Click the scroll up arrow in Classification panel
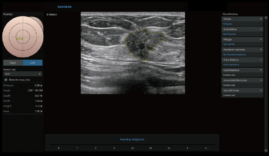 (266, 18)
